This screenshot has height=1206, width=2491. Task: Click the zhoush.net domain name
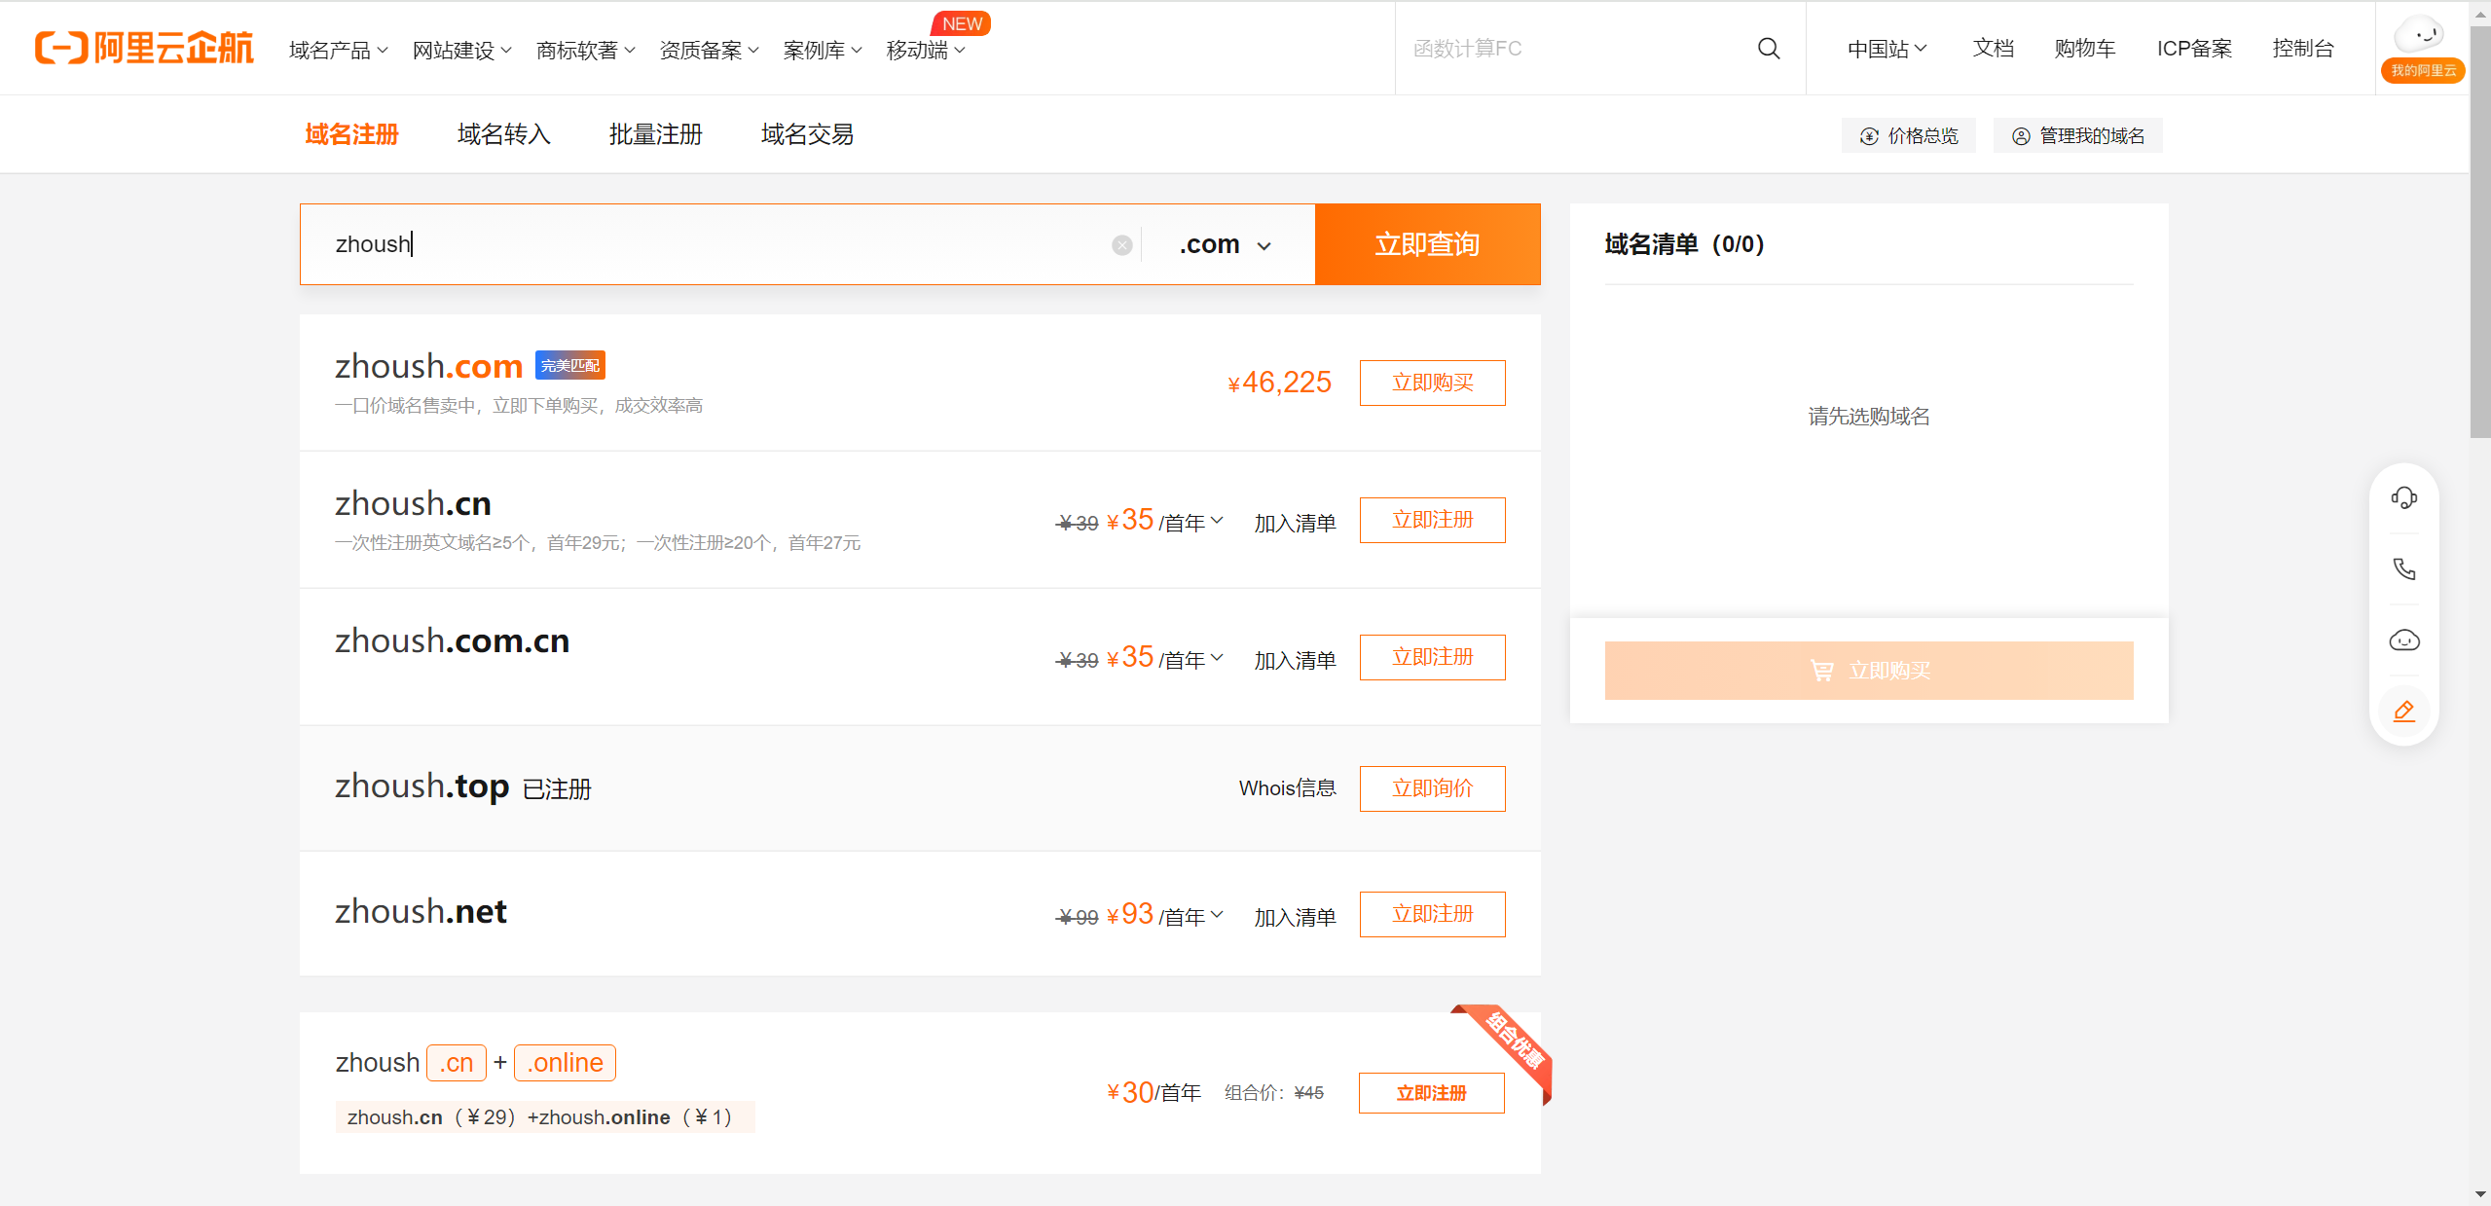point(421,911)
